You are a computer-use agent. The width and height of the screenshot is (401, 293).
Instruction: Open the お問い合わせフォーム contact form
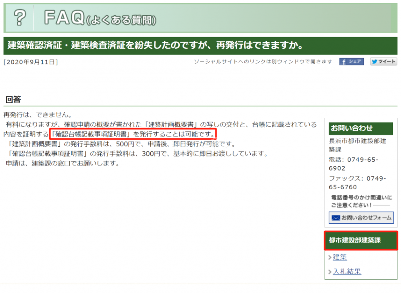point(361,218)
